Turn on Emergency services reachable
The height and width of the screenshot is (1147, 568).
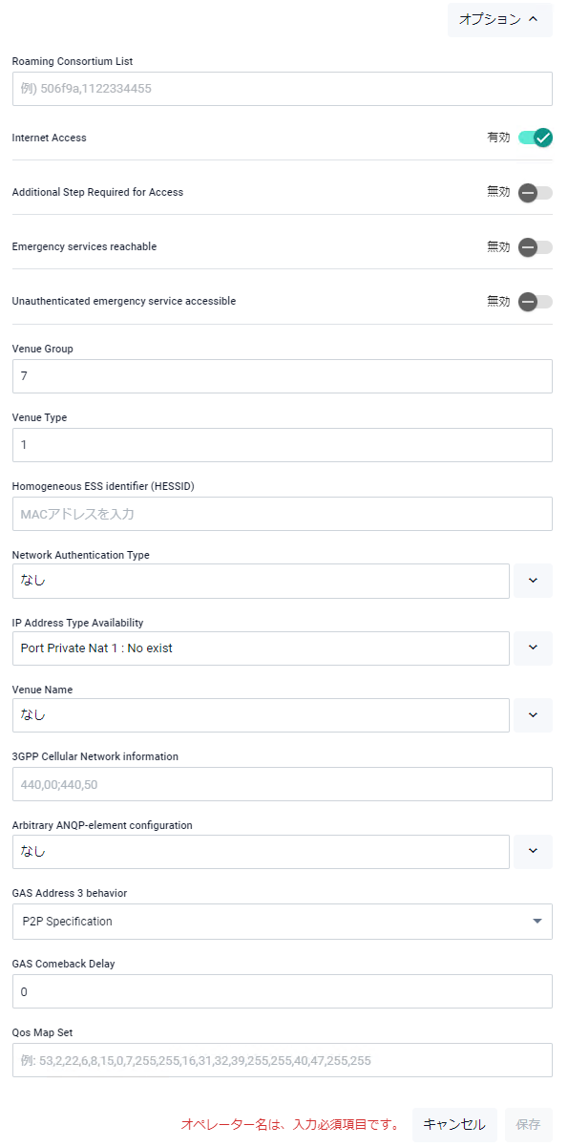536,247
